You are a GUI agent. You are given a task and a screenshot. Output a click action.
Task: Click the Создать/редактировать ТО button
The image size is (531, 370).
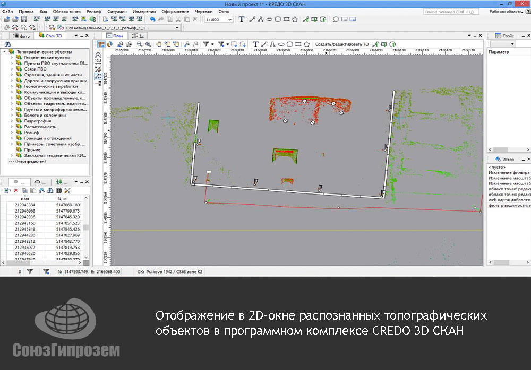point(341,45)
